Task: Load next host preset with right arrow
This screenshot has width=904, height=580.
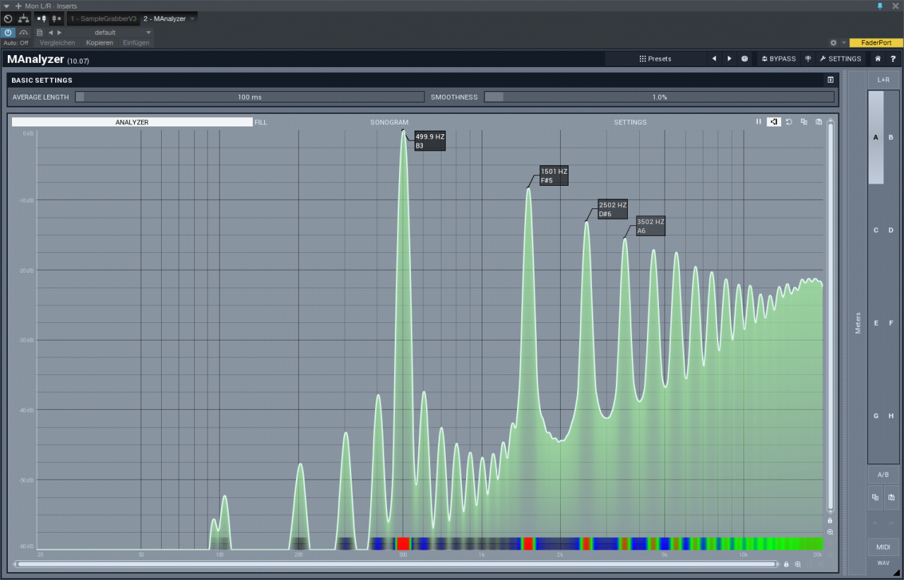Action: (x=59, y=32)
